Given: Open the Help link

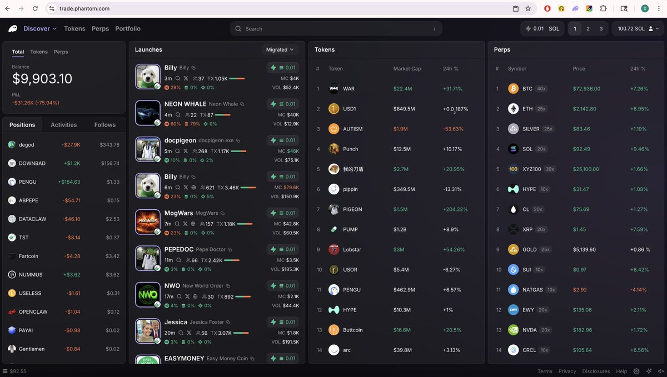Looking at the screenshot, I should (x=621, y=371).
